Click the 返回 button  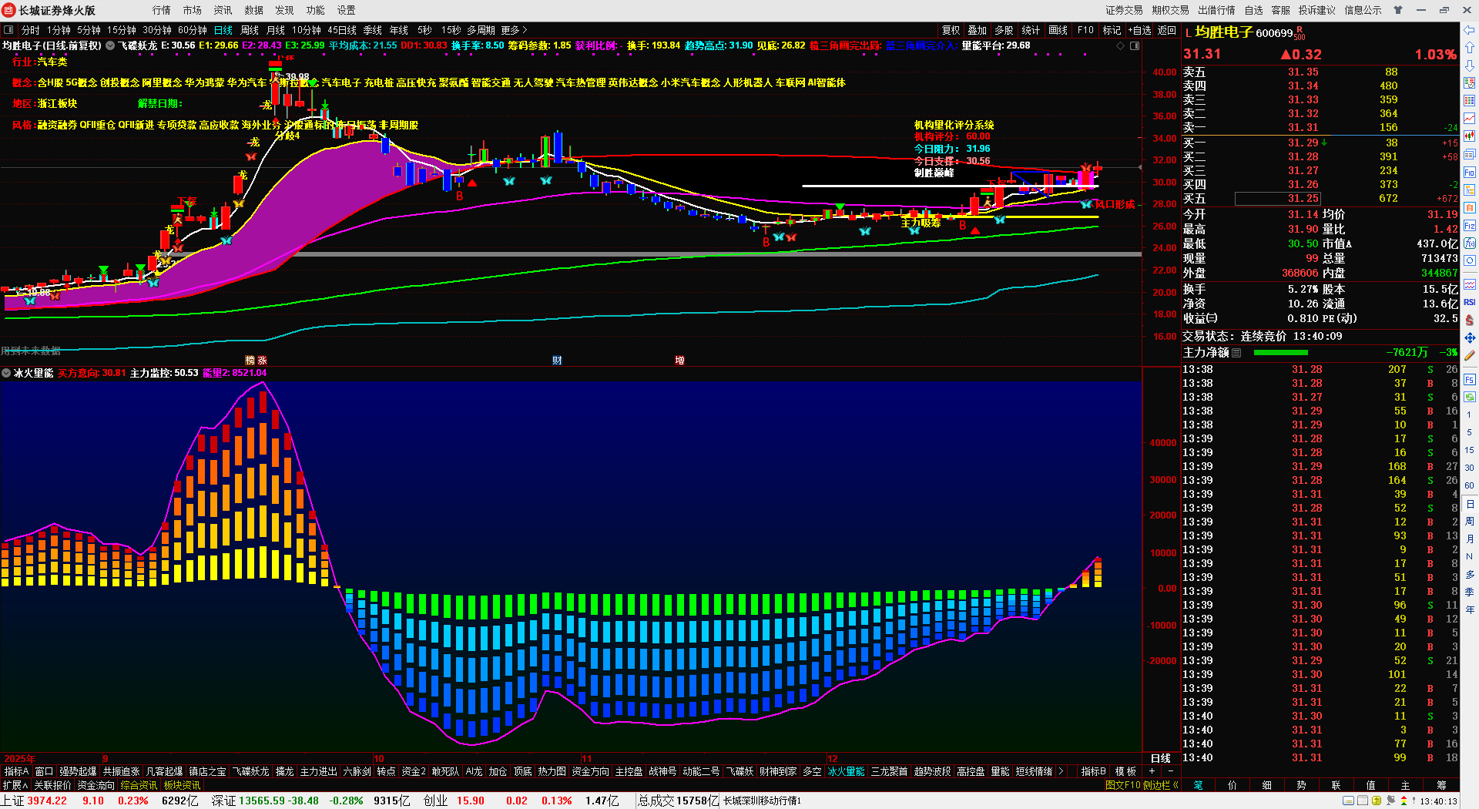coord(1167,30)
